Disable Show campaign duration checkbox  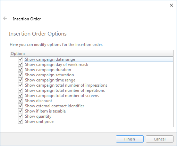point(20,70)
